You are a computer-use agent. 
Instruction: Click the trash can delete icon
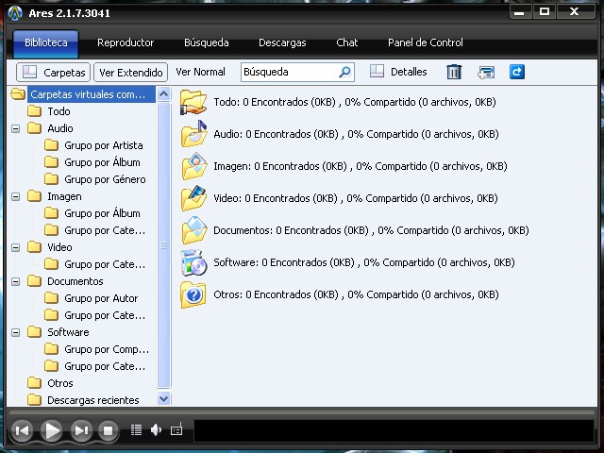pos(454,72)
